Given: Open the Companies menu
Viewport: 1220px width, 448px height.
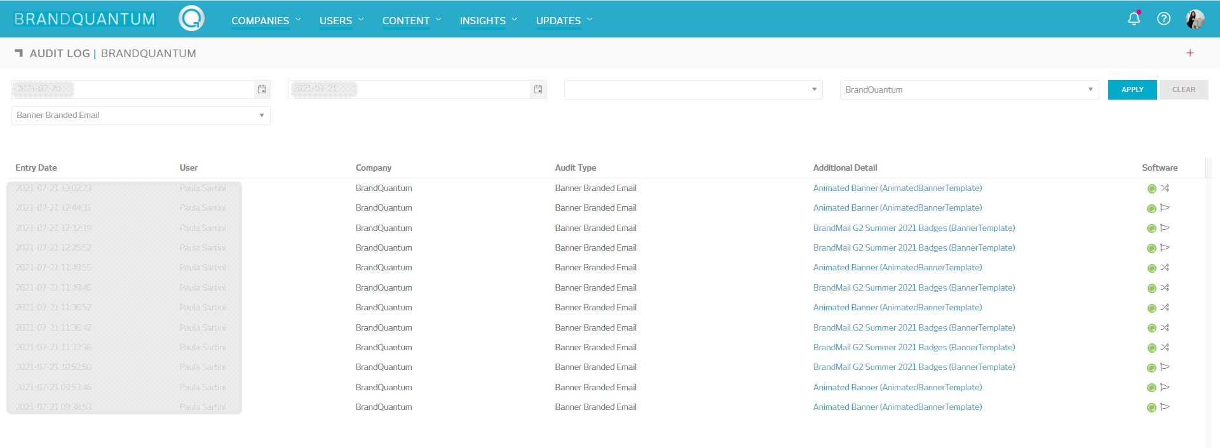Looking at the screenshot, I should click(266, 20).
